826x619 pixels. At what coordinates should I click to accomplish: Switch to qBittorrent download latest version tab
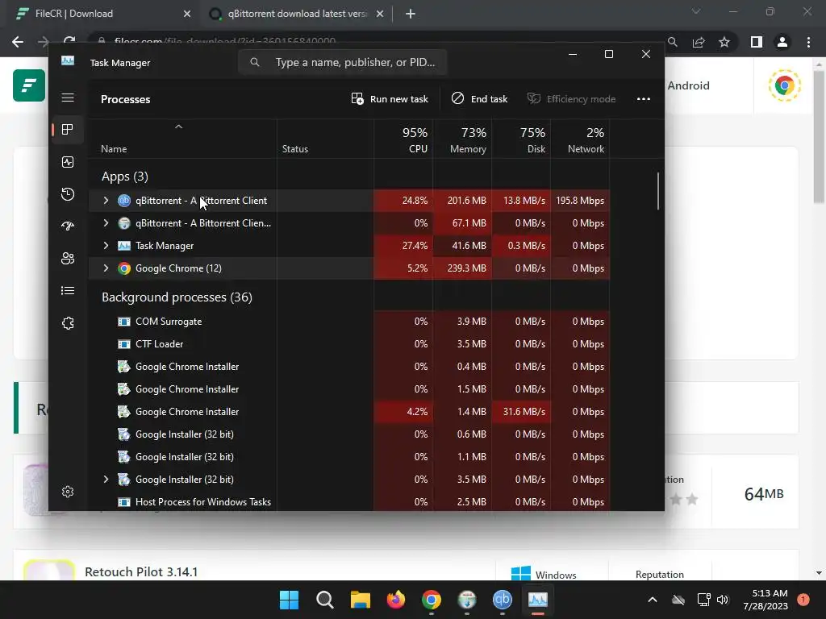coord(297,14)
